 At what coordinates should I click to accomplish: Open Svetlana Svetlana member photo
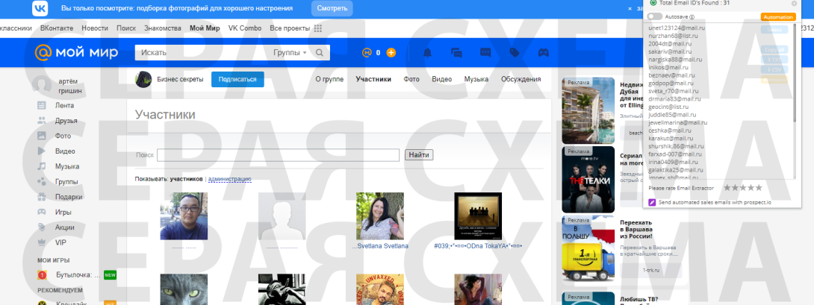pyautogui.click(x=380, y=216)
